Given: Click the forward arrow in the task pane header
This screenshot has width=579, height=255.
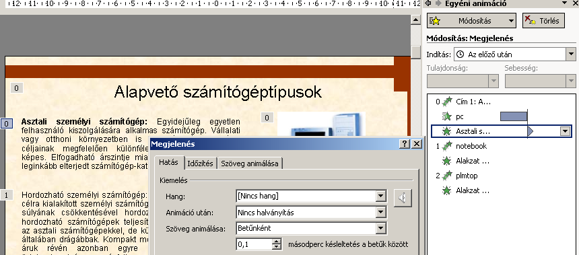Looking at the screenshot, I should [439, 3].
